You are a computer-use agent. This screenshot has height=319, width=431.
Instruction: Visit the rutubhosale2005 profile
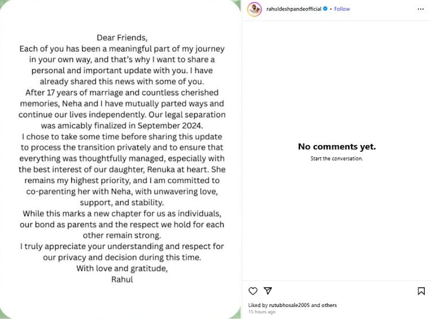click(289, 305)
